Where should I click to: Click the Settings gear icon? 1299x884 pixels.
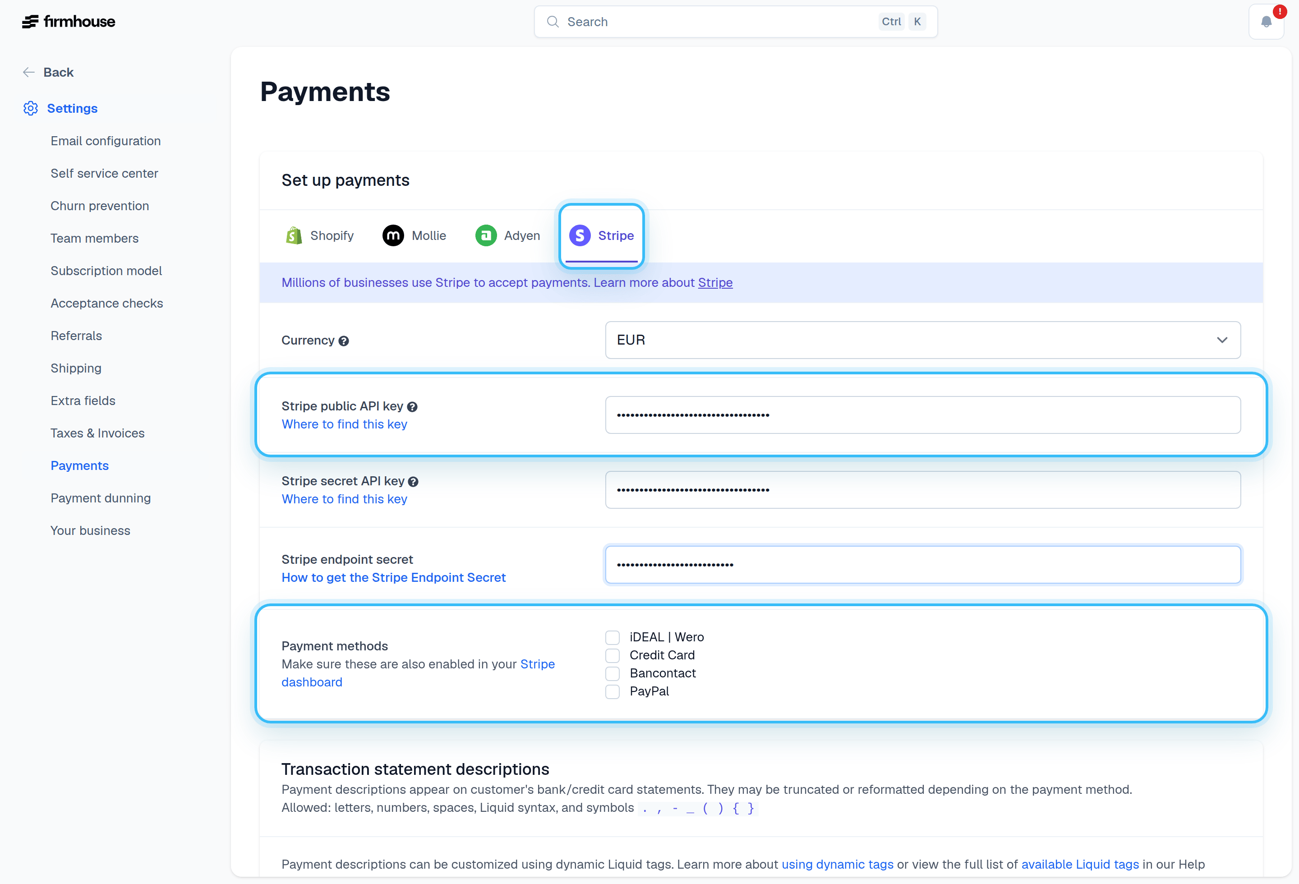coord(31,108)
